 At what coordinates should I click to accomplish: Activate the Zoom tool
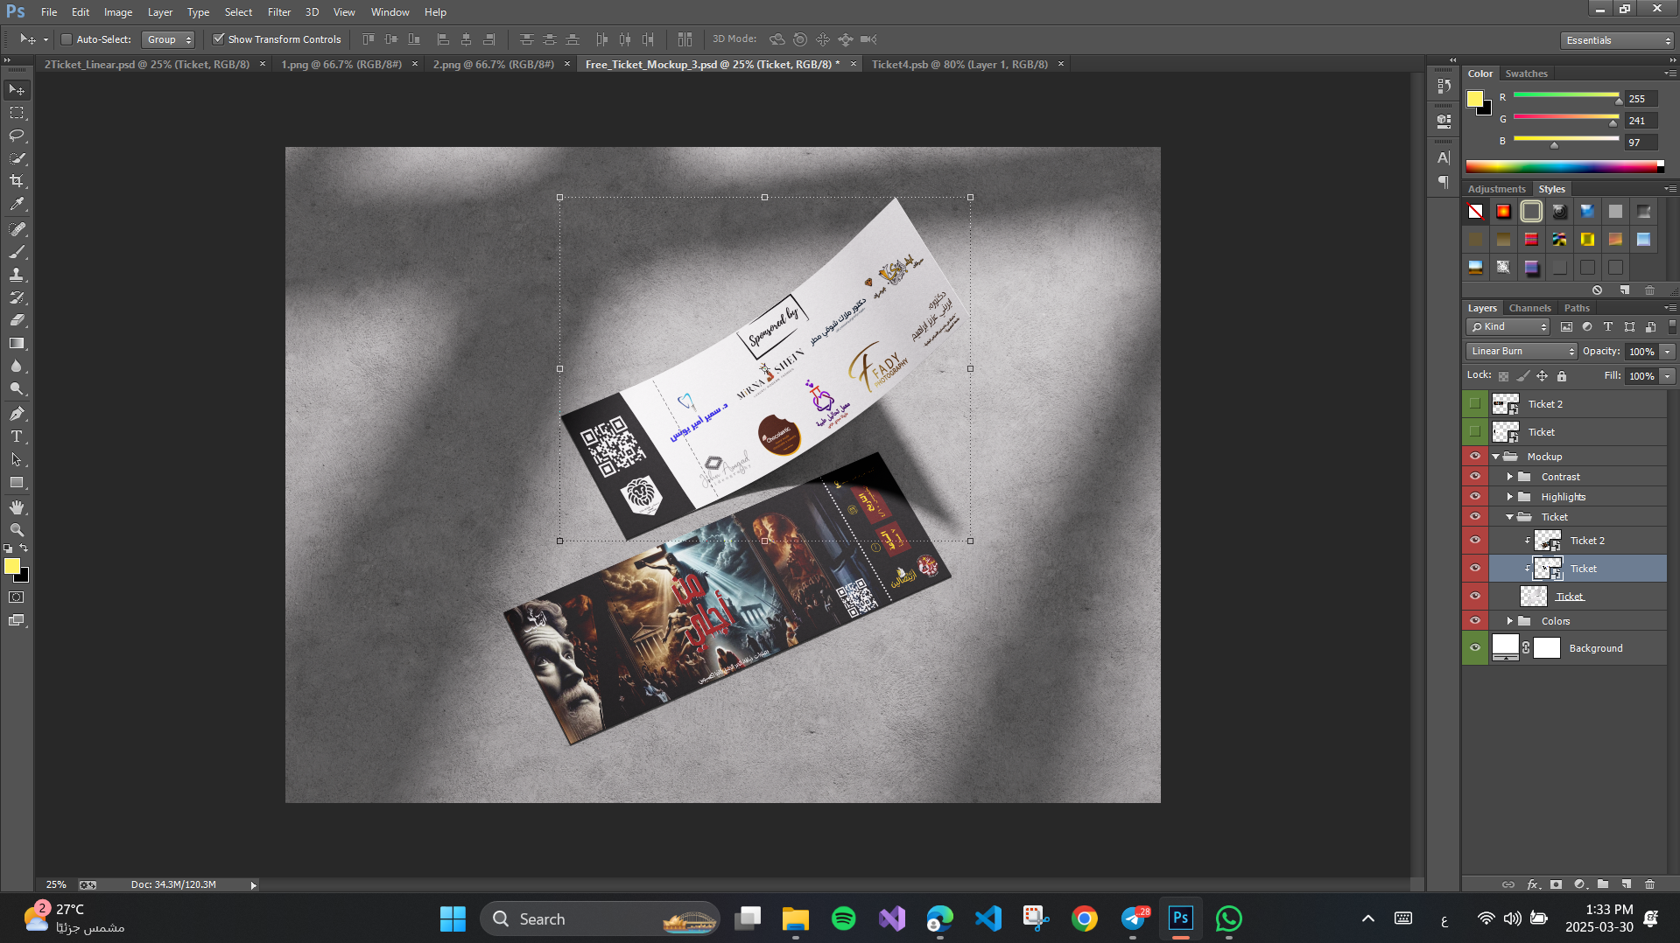[17, 530]
